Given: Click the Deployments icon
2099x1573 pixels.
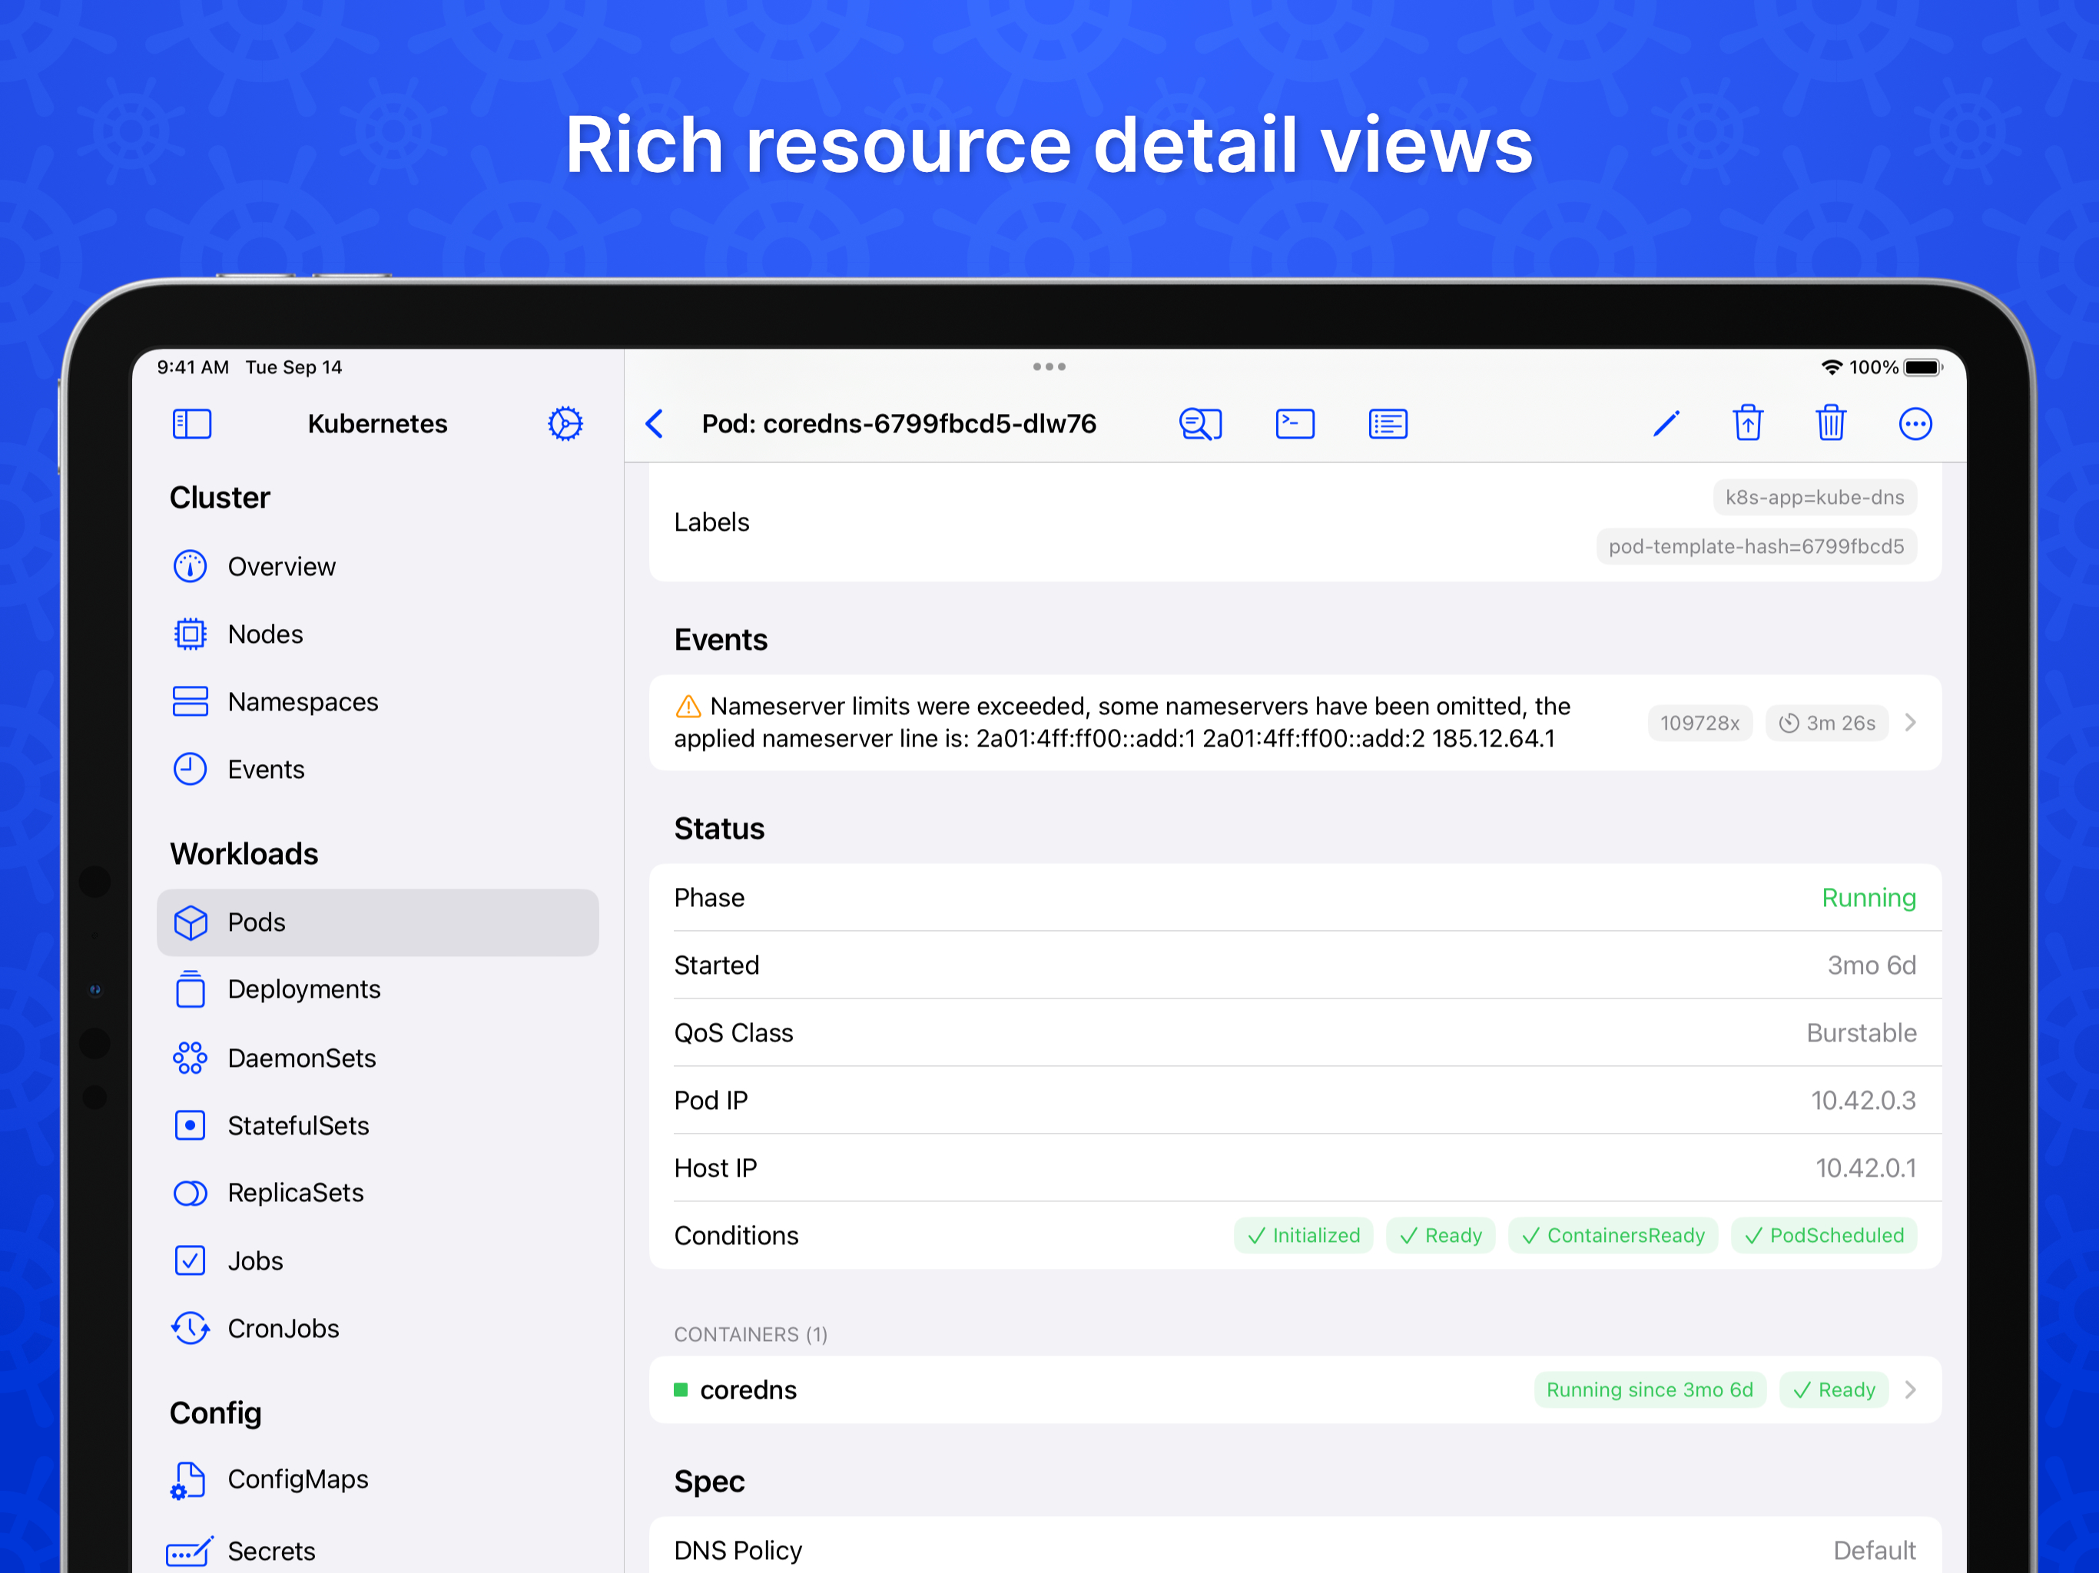Looking at the screenshot, I should (x=190, y=989).
